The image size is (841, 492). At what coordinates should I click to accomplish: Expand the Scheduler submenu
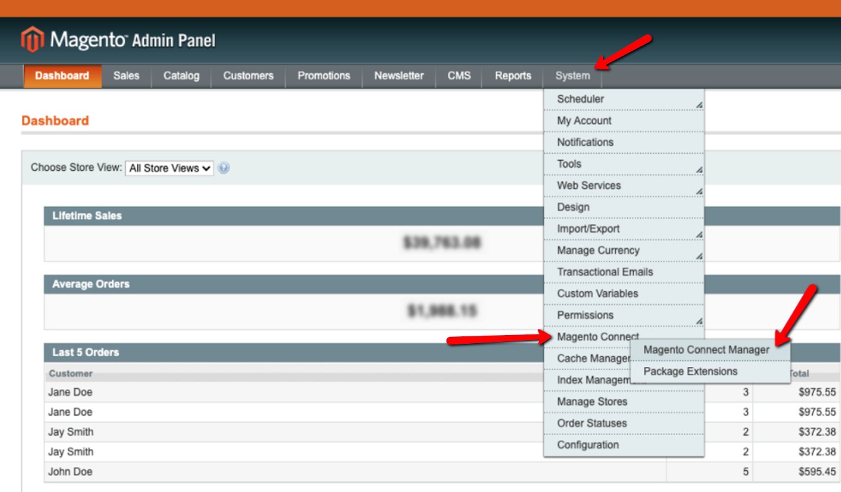(x=624, y=99)
